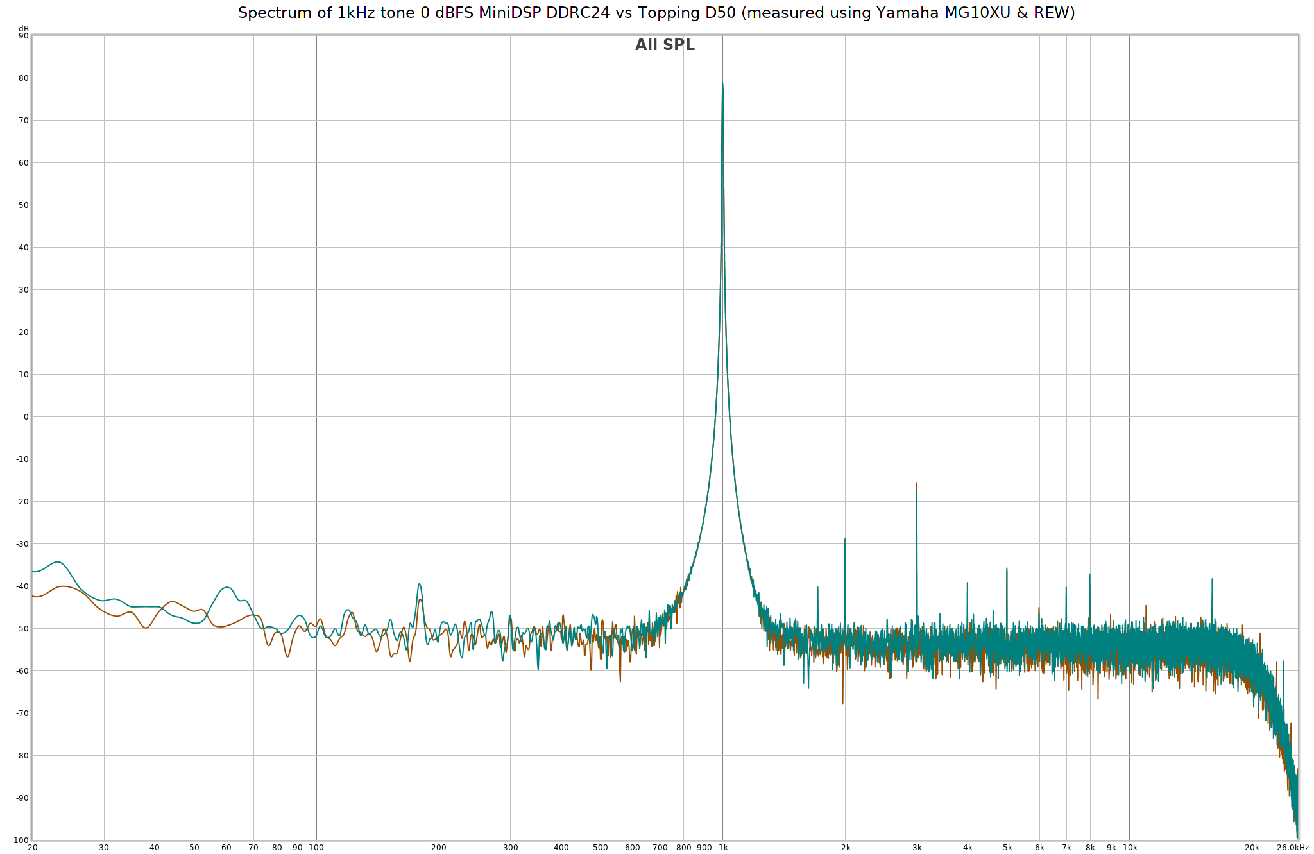Click the '40' label on the frequency axis
Screen dimensions: 1314x854
point(155,848)
